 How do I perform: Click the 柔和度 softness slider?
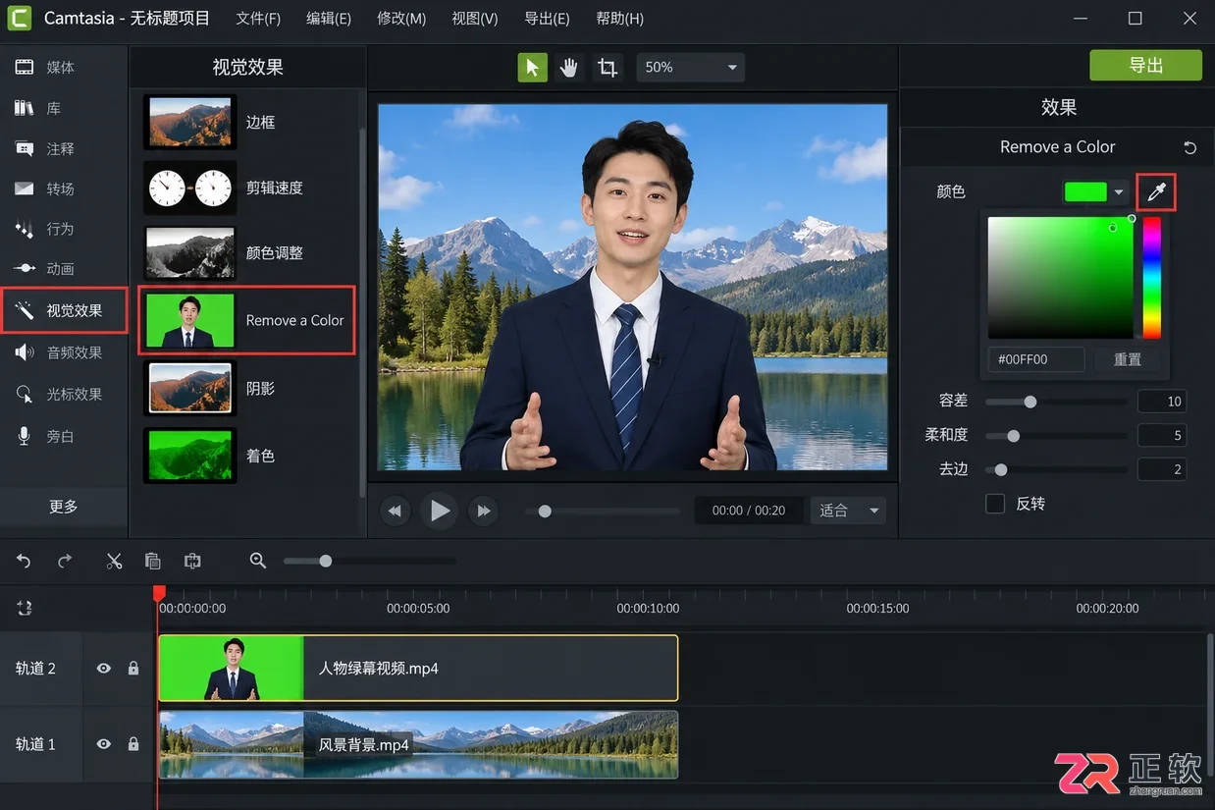(x=1056, y=436)
